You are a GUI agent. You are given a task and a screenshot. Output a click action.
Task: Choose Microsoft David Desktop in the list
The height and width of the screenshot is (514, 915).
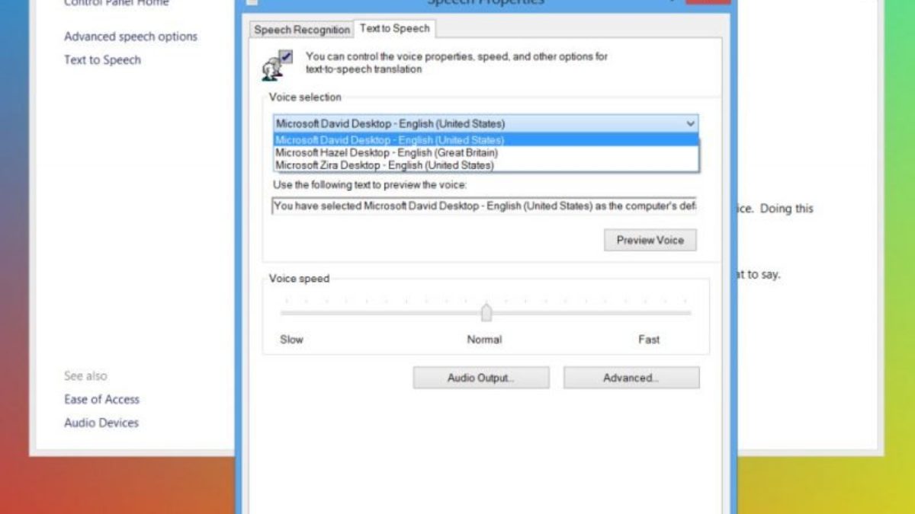[x=486, y=140]
